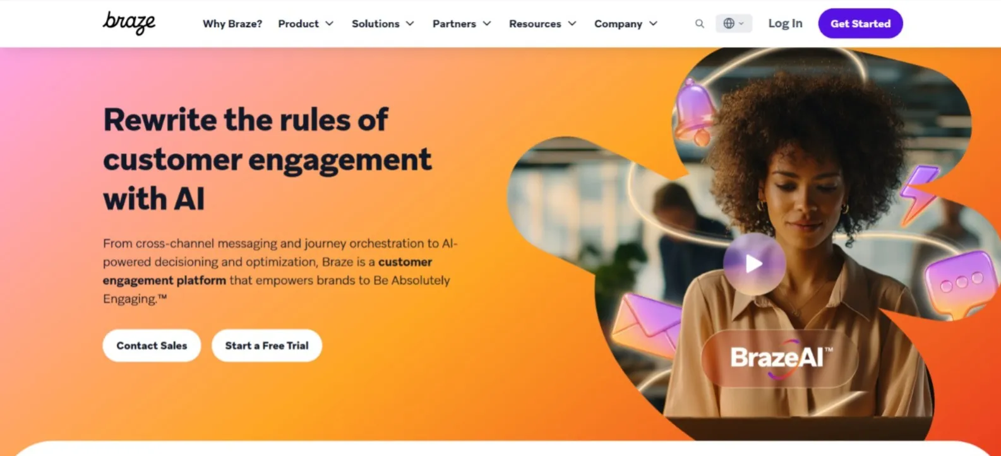Screen dimensions: 1001x456
Task: Start a Free Trial
Action: [x=267, y=346]
